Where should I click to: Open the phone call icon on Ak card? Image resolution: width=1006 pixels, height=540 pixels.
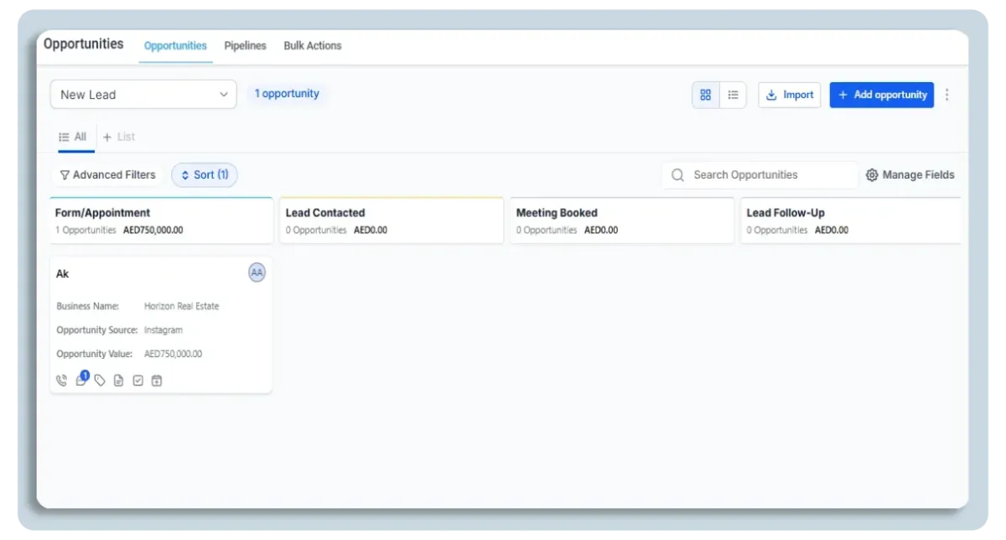tap(61, 381)
